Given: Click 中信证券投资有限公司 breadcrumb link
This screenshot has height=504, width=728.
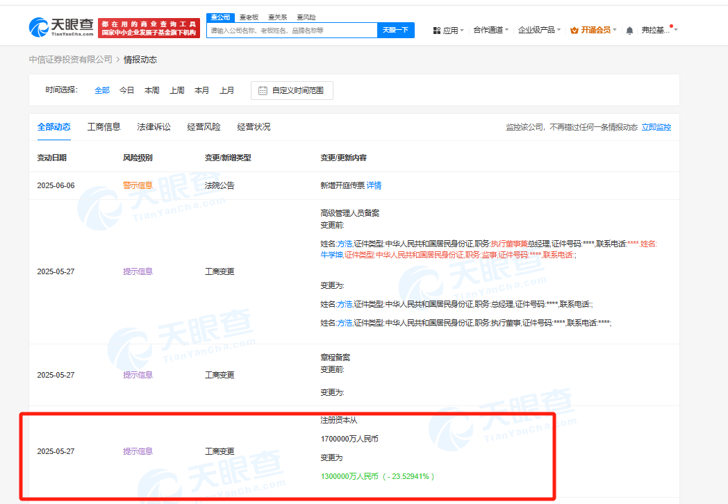Looking at the screenshot, I should tap(70, 60).
